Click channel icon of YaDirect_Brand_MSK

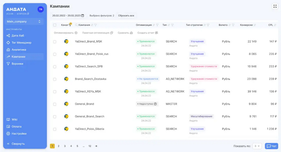pos(66,42)
